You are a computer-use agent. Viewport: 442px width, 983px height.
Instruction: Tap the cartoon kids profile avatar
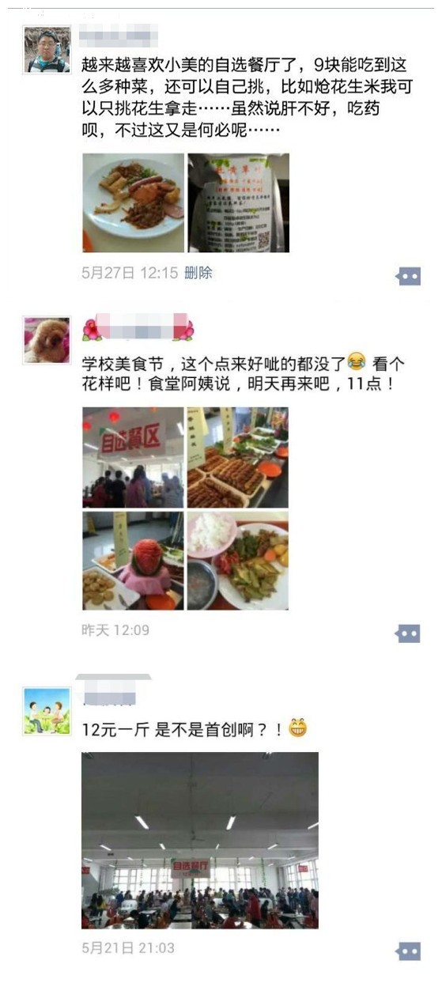click(47, 711)
